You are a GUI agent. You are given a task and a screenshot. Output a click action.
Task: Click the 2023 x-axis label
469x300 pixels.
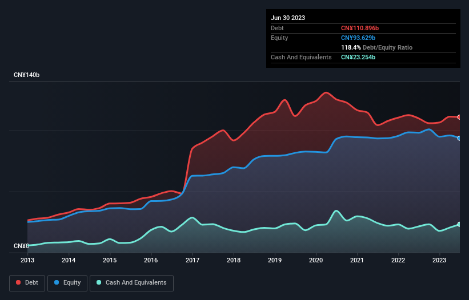(x=439, y=260)
